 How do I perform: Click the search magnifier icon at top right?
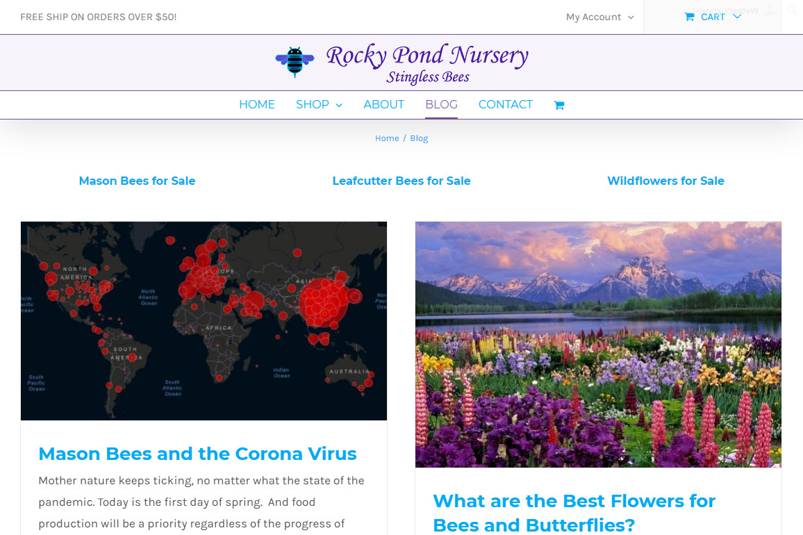click(x=793, y=10)
